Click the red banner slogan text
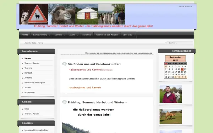 point(93,26)
